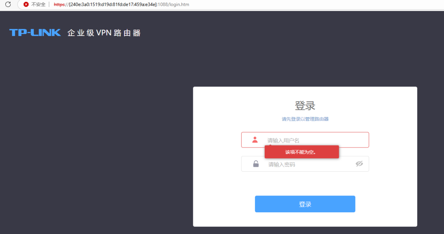The height and width of the screenshot is (234, 444).
Task: Reload the page with the refresh icon
Action: tap(8, 4)
